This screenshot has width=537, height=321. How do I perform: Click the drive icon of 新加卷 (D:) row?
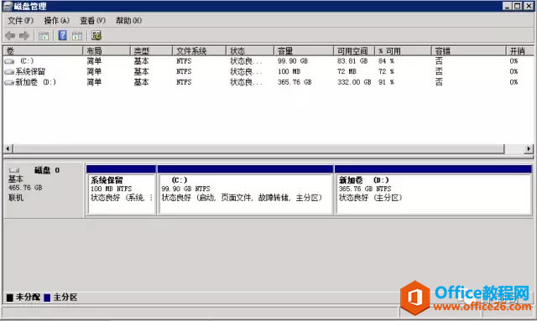[9, 82]
